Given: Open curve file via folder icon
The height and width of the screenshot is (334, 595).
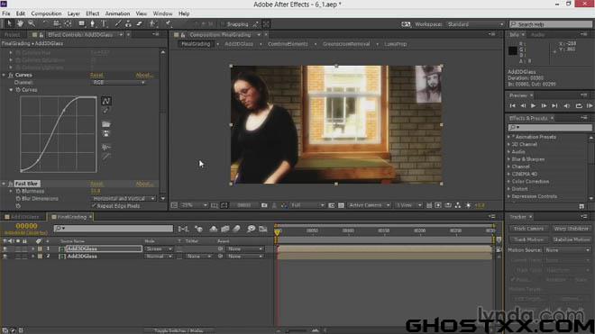Looking at the screenshot, I should pyautogui.click(x=106, y=124).
